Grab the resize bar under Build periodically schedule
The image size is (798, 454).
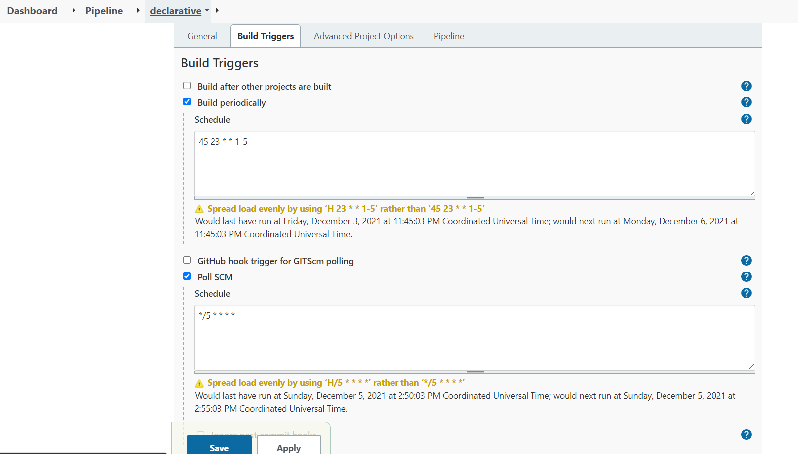click(x=475, y=198)
